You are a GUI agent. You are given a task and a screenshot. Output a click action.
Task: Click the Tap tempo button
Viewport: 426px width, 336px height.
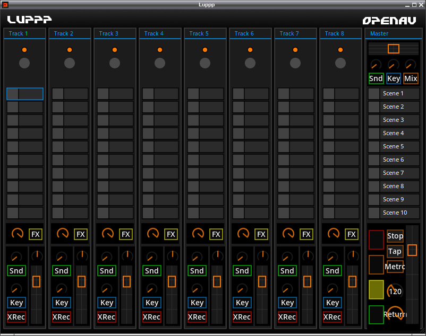(x=395, y=251)
